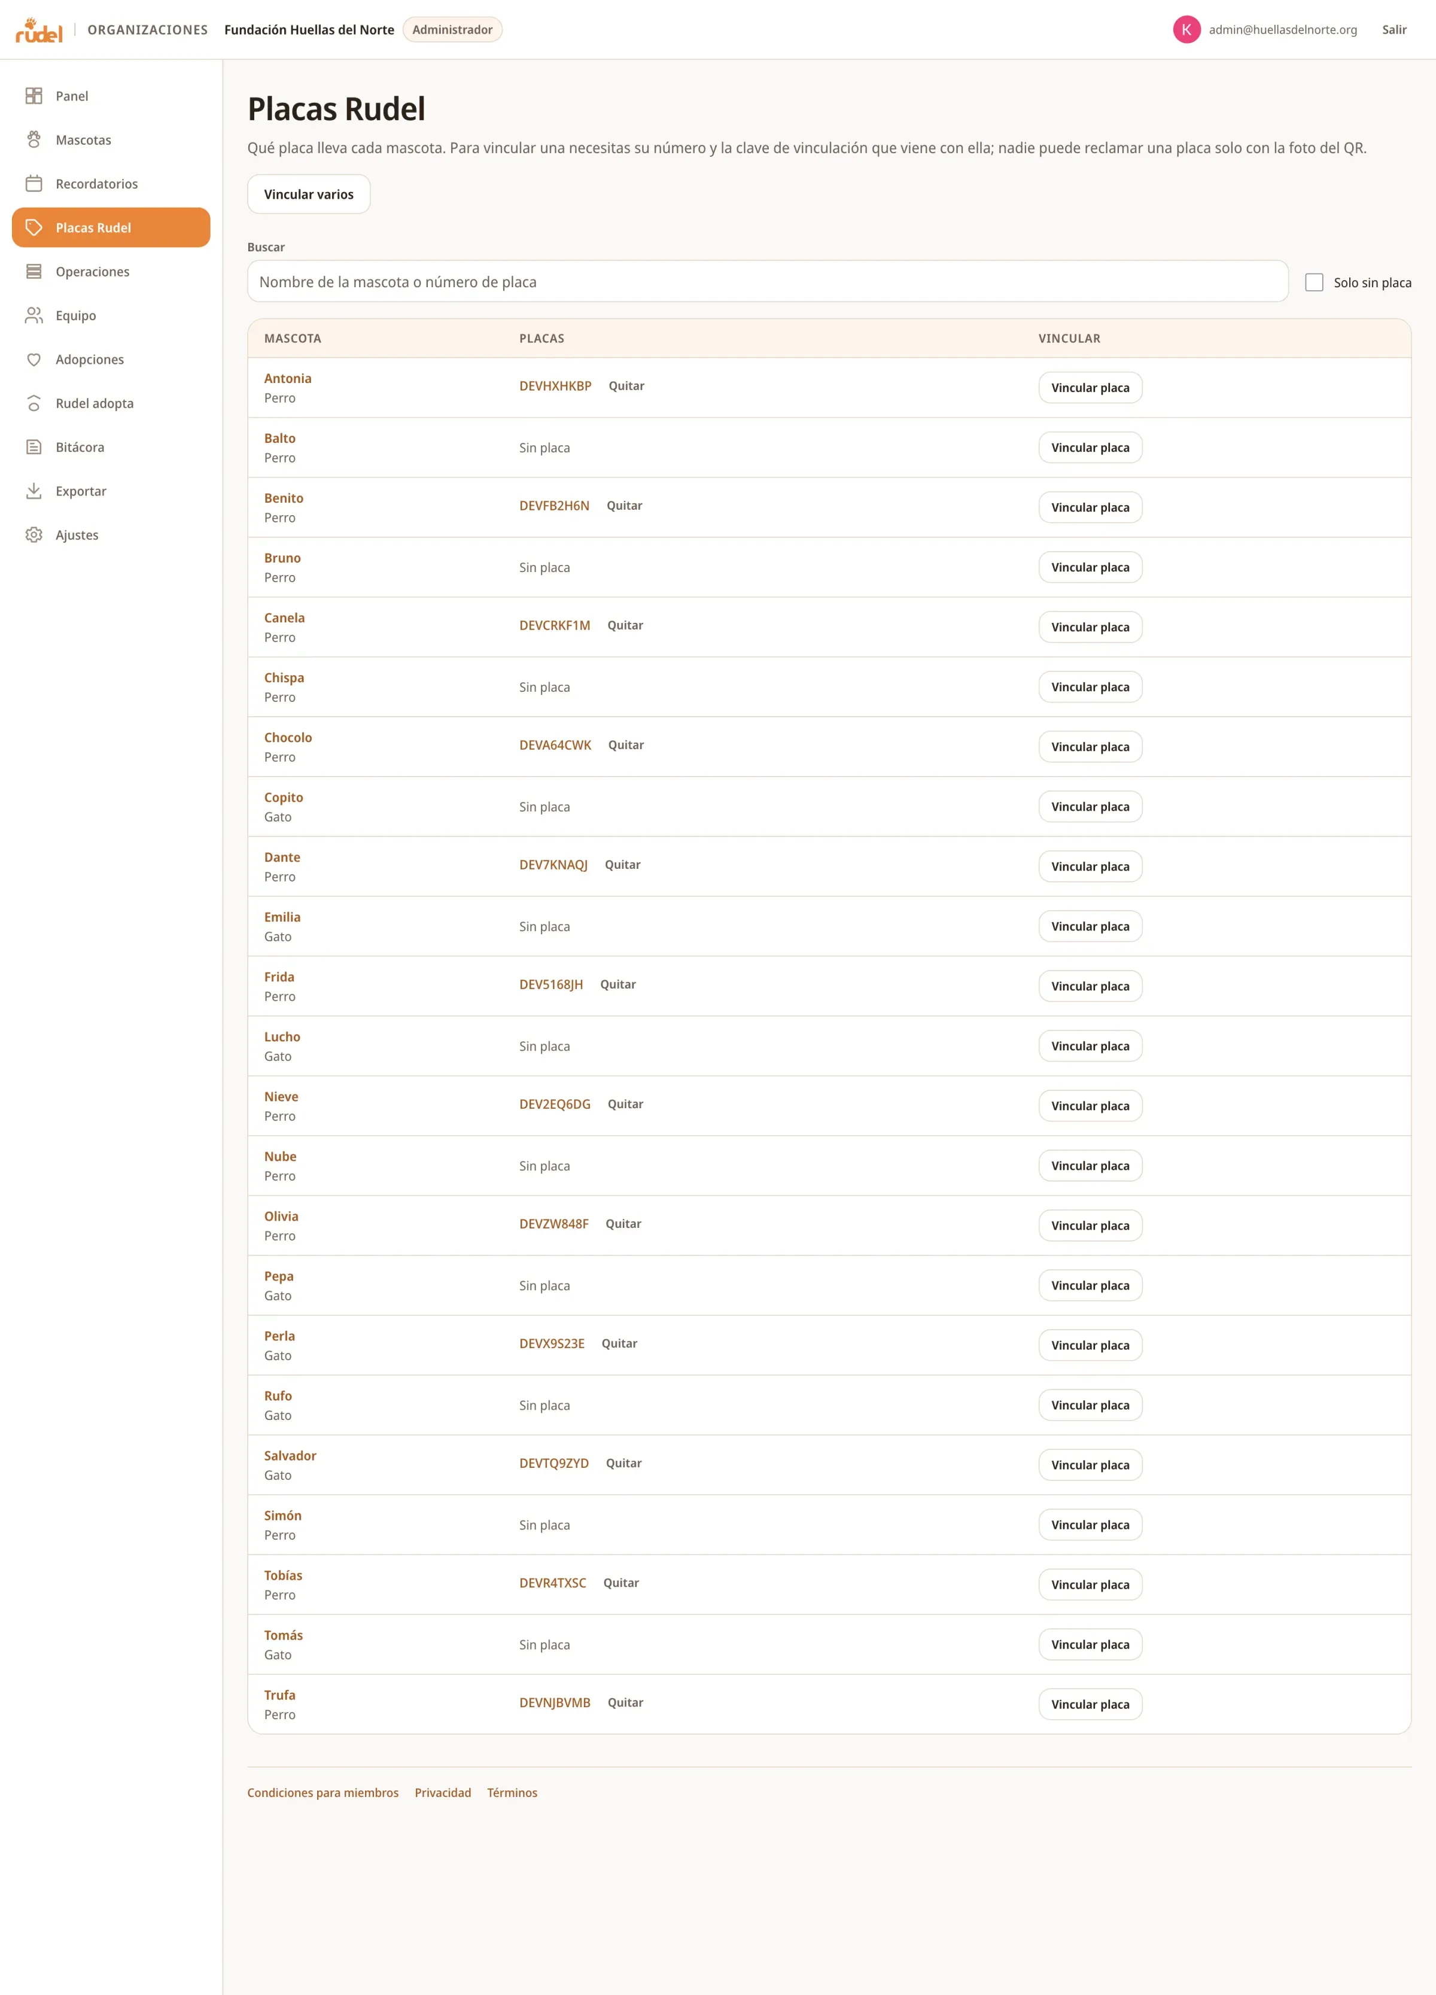Focus the pet name search field
This screenshot has width=1436, height=1995.
pos(768,281)
